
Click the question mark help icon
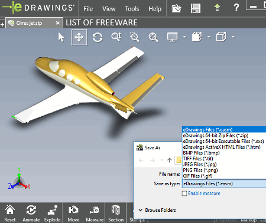pyautogui.click(x=236, y=8)
